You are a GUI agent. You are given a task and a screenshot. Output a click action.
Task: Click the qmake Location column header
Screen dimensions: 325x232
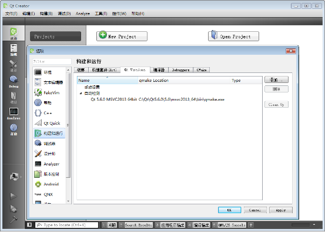(184, 81)
